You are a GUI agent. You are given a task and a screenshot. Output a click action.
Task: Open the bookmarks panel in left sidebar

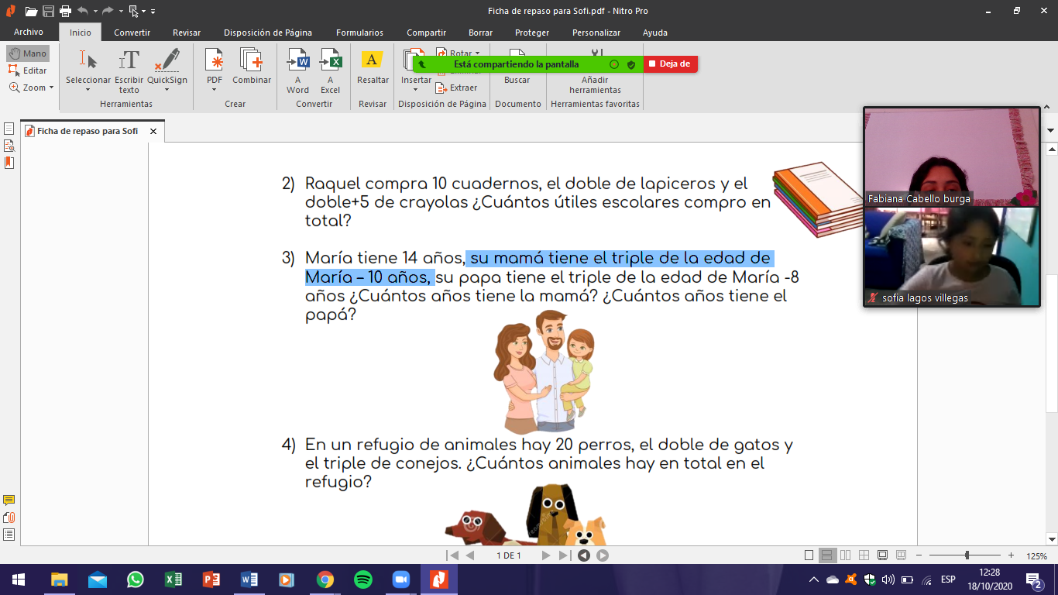(9, 163)
